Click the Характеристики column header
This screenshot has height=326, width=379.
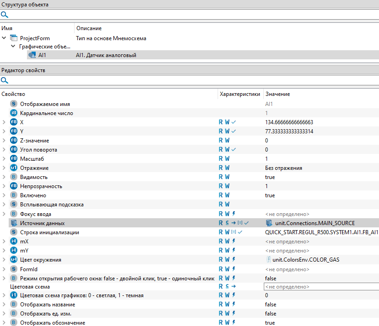click(240, 94)
